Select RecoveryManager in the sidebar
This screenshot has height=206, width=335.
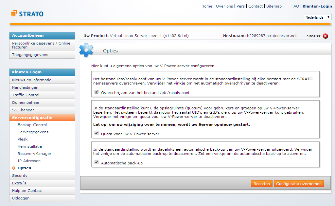34,154
